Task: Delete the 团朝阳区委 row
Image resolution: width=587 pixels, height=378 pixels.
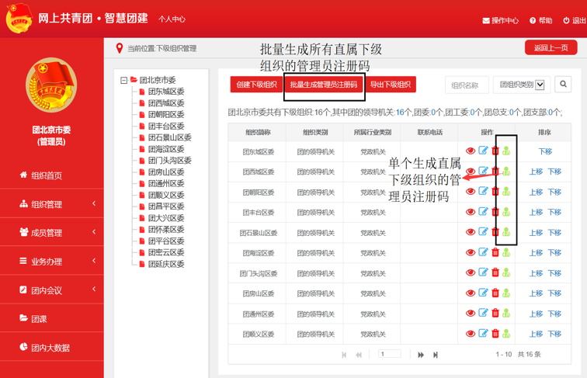Action: pos(495,192)
